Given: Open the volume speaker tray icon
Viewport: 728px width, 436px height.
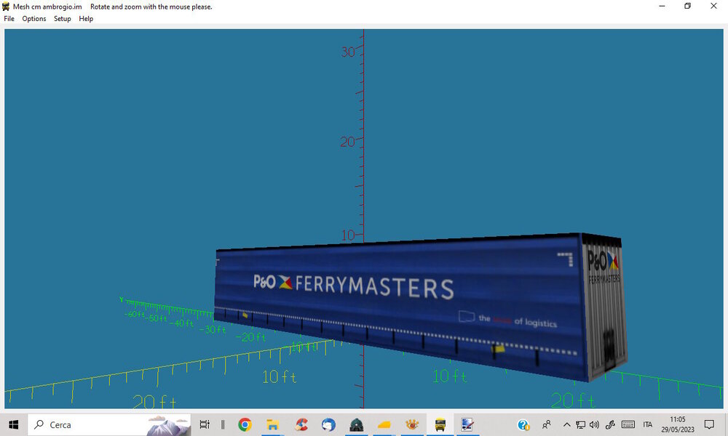Looking at the screenshot, I should [594, 424].
